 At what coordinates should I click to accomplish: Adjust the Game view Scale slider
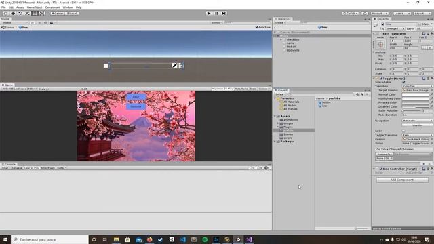click(63, 89)
